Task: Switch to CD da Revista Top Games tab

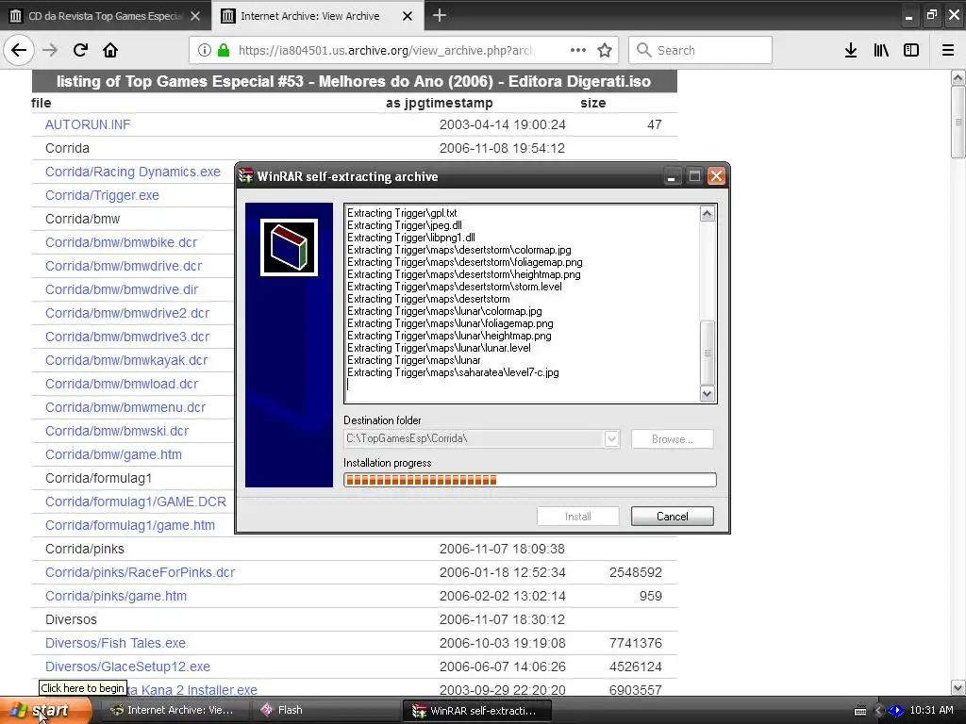Action: tap(106, 16)
